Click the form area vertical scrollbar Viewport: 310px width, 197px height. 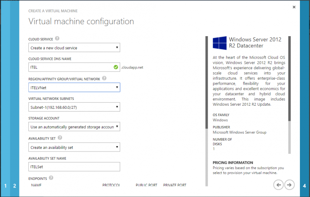[x=207, y=111]
